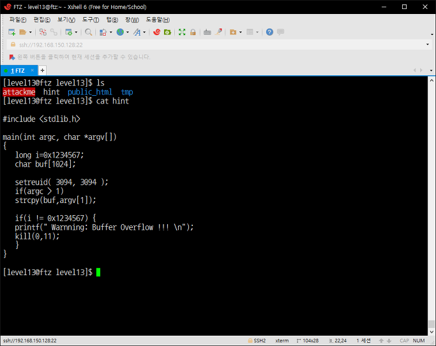Click the SSH2 status bar indicator
Viewport: 436px width, 346px height.
pos(257,341)
